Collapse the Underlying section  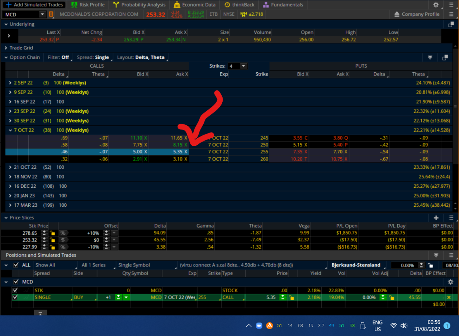6,24
